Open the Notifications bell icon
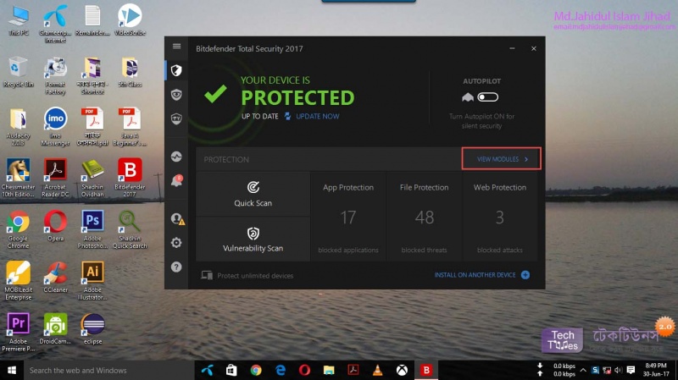Viewport: 678px width, 380px height. [176, 180]
